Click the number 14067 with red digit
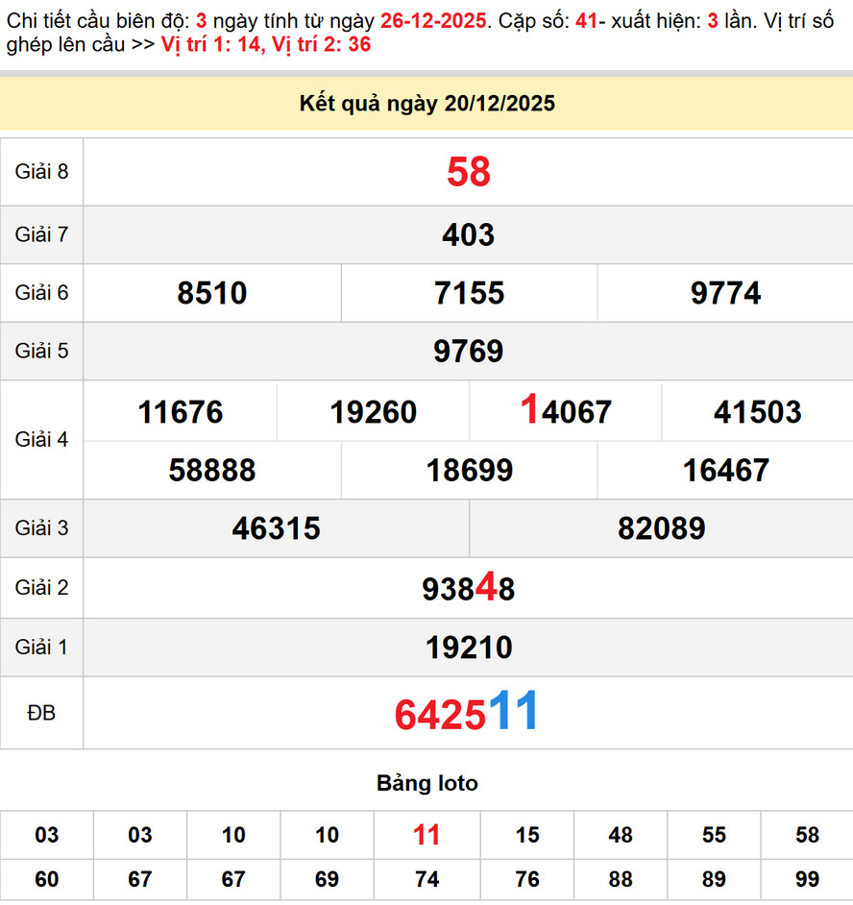This screenshot has height=905, width=853. [x=564, y=411]
